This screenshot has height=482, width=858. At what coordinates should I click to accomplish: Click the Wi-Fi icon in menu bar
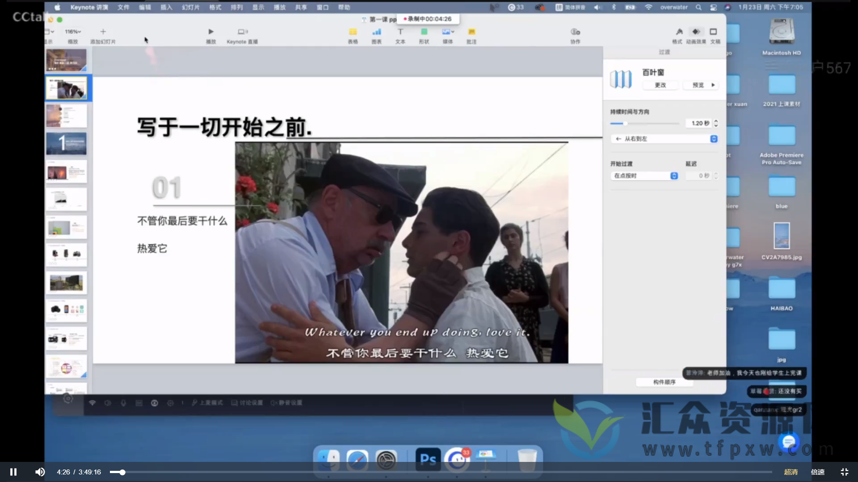(x=648, y=7)
